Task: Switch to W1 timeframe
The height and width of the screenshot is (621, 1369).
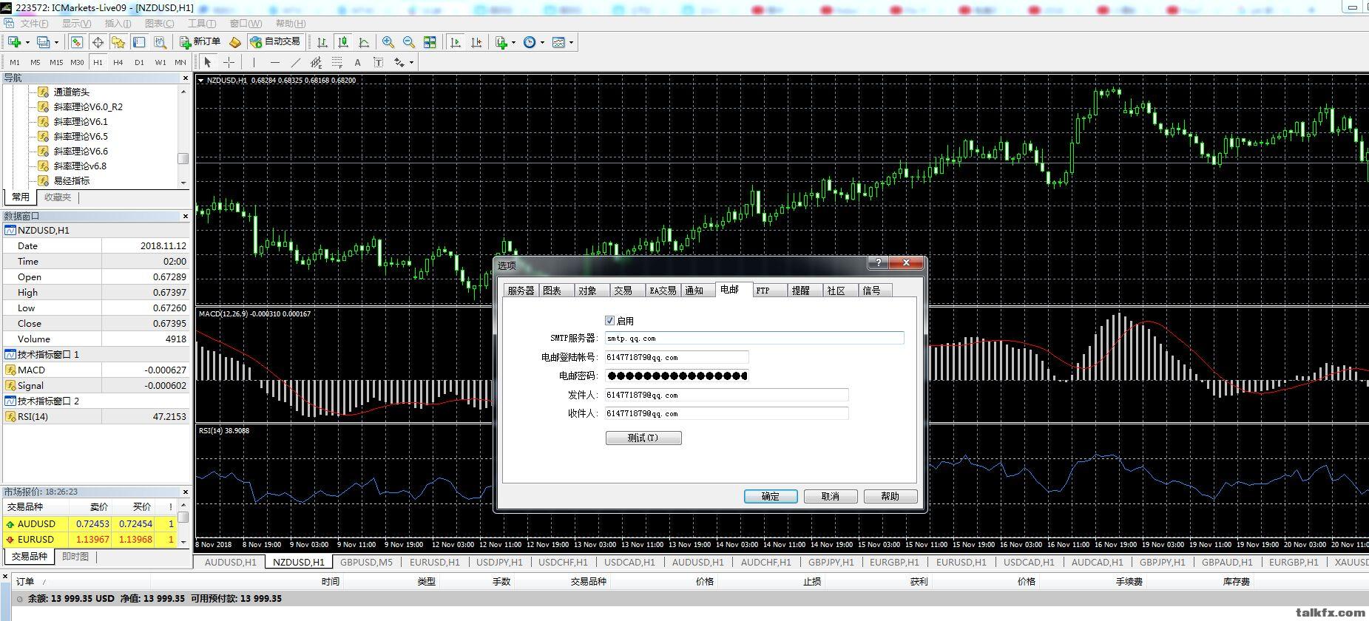Action: coord(160,63)
